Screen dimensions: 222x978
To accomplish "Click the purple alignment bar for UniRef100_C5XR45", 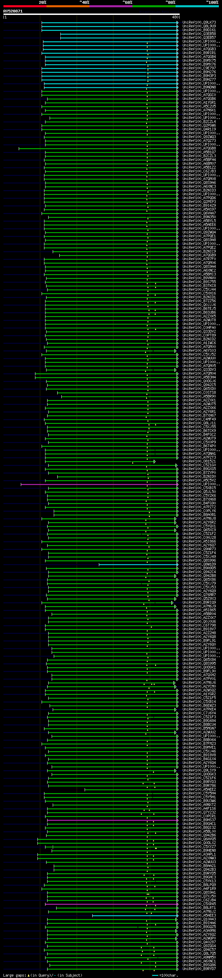I will [112, 904].
